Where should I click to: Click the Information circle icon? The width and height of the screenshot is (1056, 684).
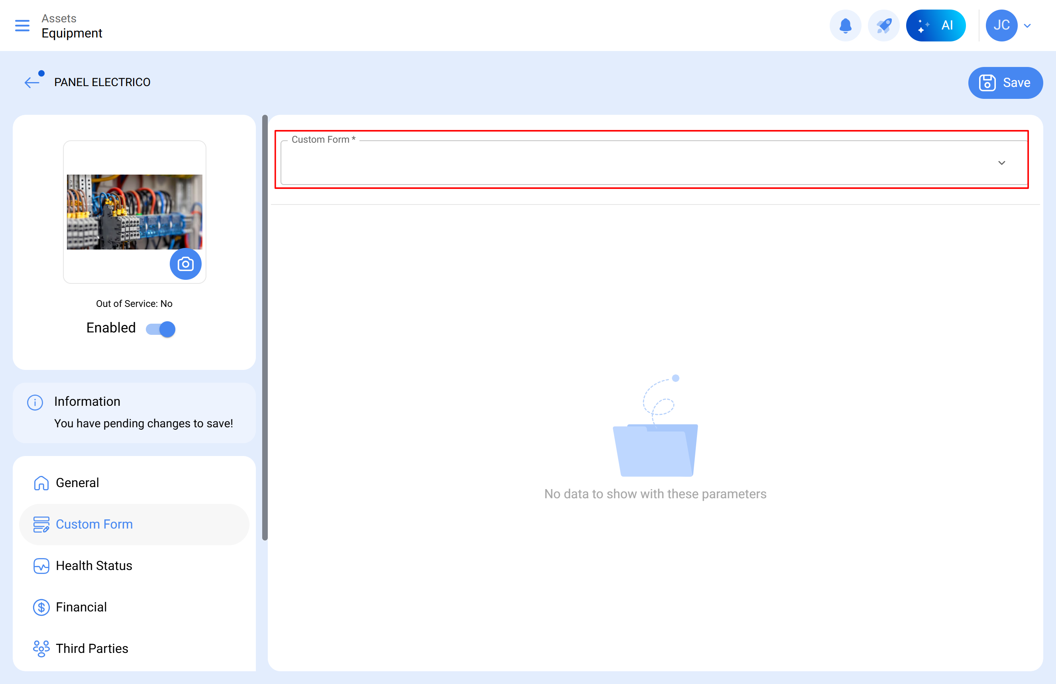tap(35, 402)
